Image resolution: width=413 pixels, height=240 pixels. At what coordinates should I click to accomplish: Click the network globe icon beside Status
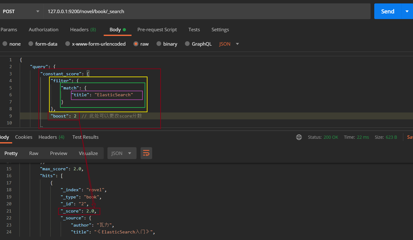[x=299, y=137]
